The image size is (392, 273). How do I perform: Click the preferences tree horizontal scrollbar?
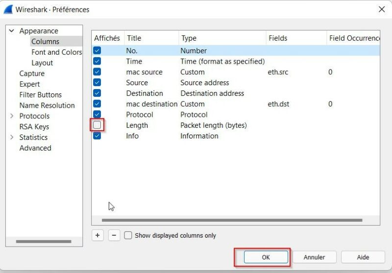coord(44,241)
